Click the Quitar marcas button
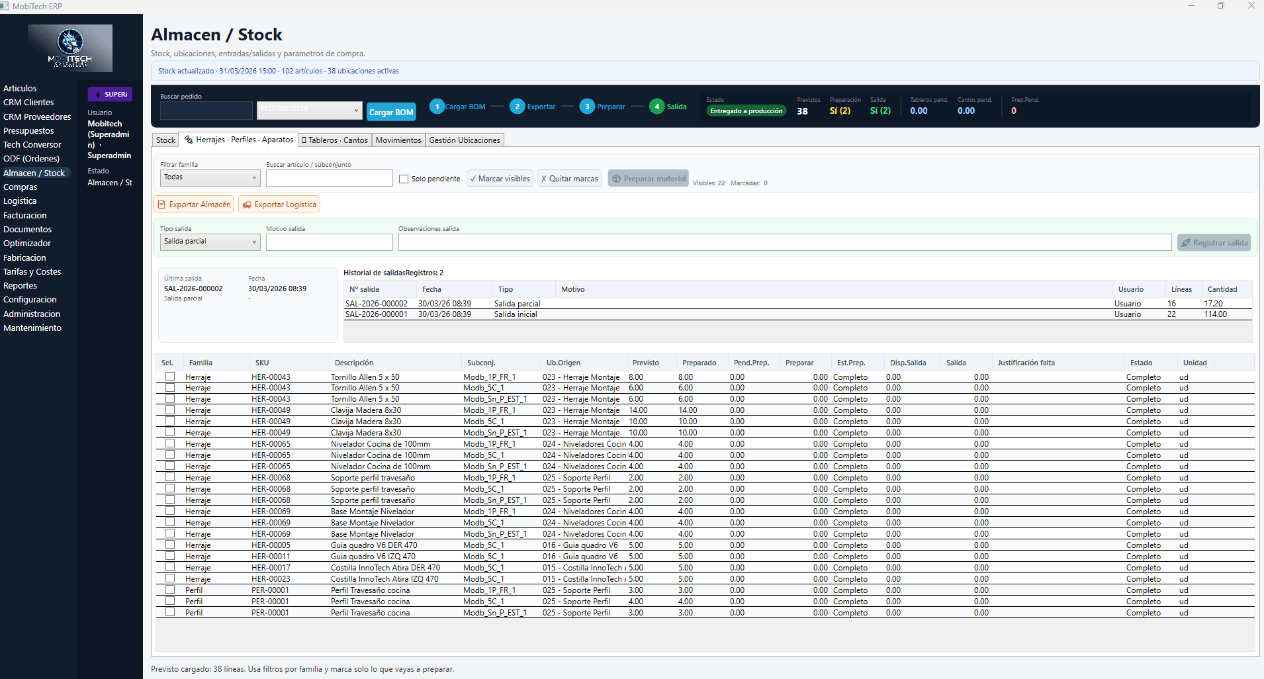The height and width of the screenshot is (679, 1264). coord(569,179)
